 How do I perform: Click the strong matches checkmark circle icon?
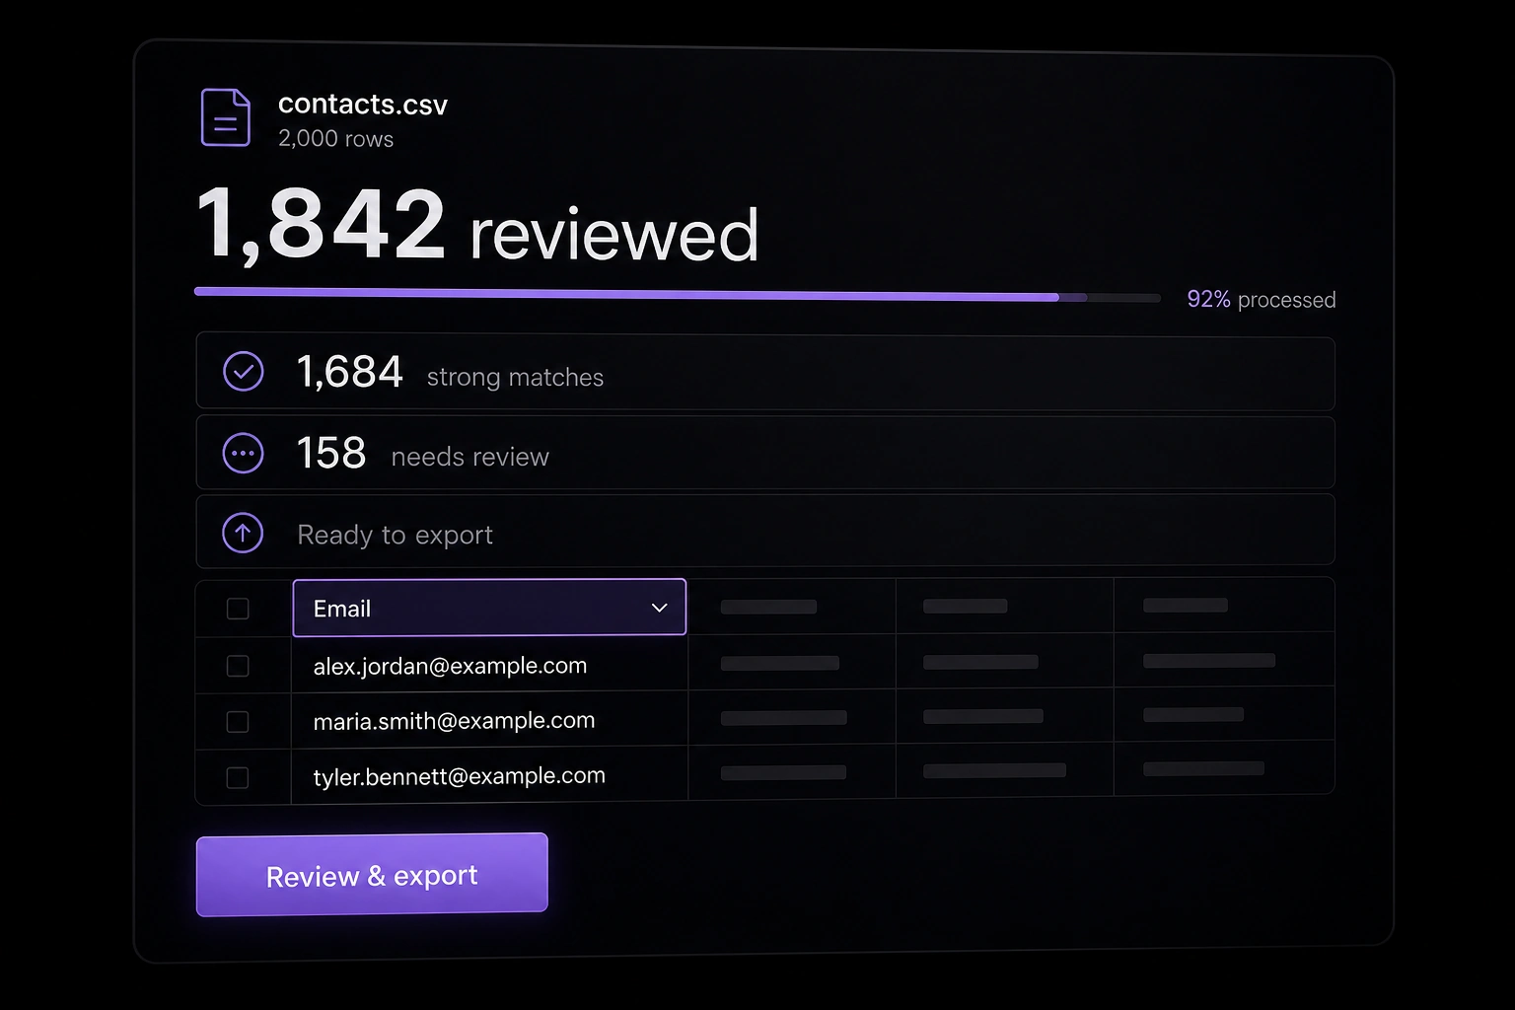pos(244,372)
